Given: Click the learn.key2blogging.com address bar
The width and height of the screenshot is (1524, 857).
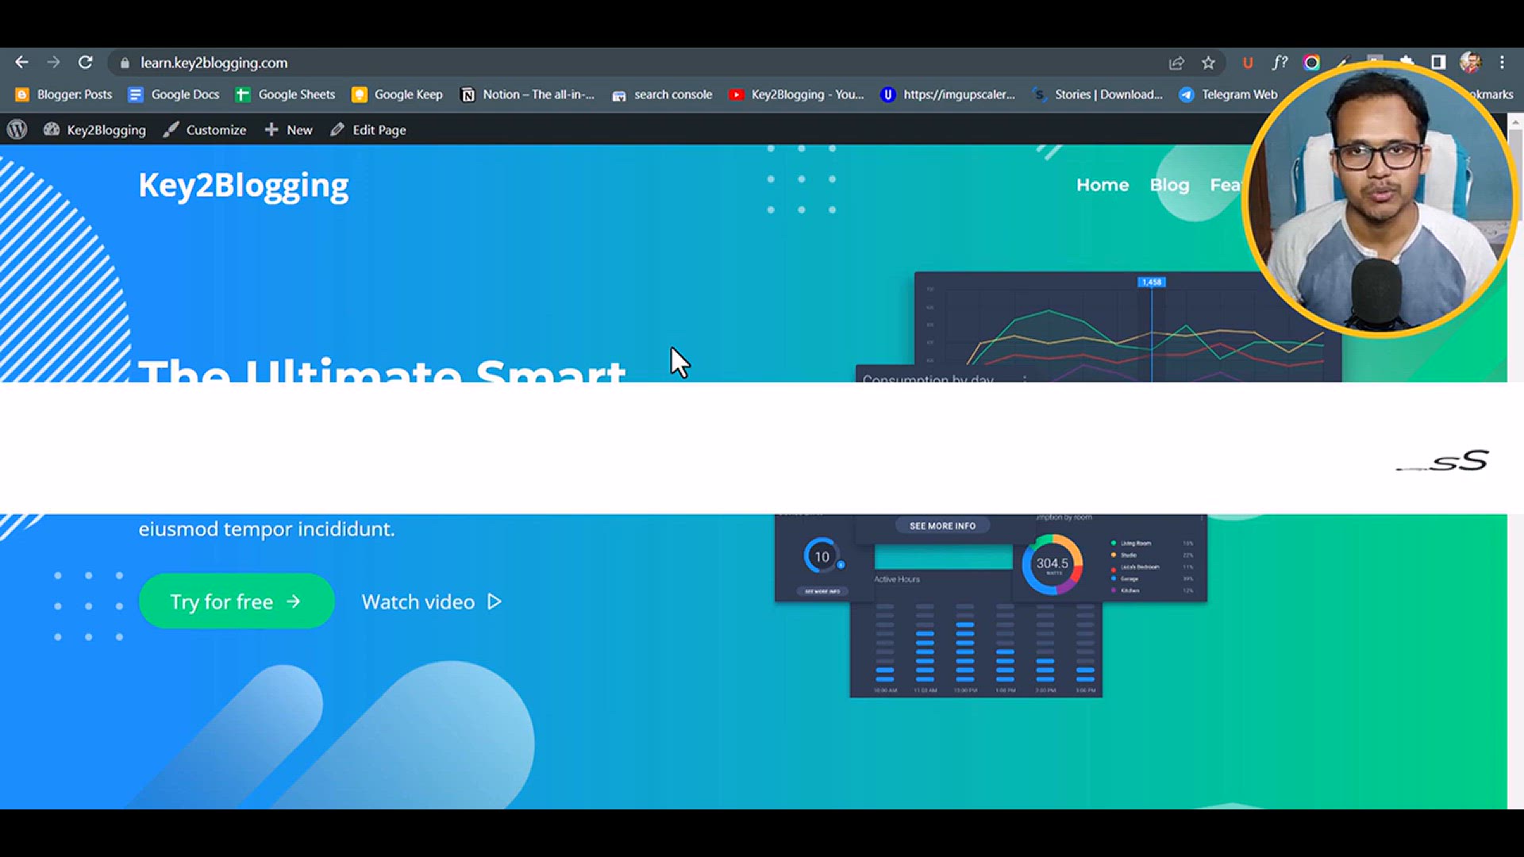Looking at the screenshot, I should pyautogui.click(x=214, y=63).
